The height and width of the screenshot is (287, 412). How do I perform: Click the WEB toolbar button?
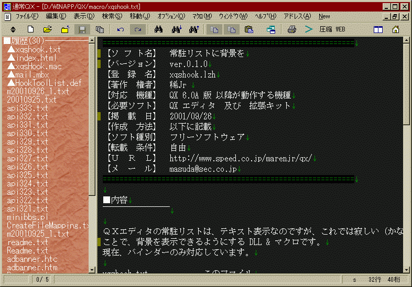click(340, 29)
